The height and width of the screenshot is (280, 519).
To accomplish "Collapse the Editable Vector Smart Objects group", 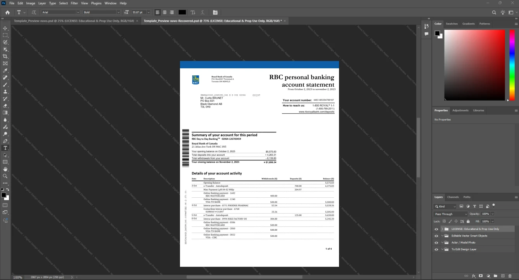I will click(x=442, y=236).
